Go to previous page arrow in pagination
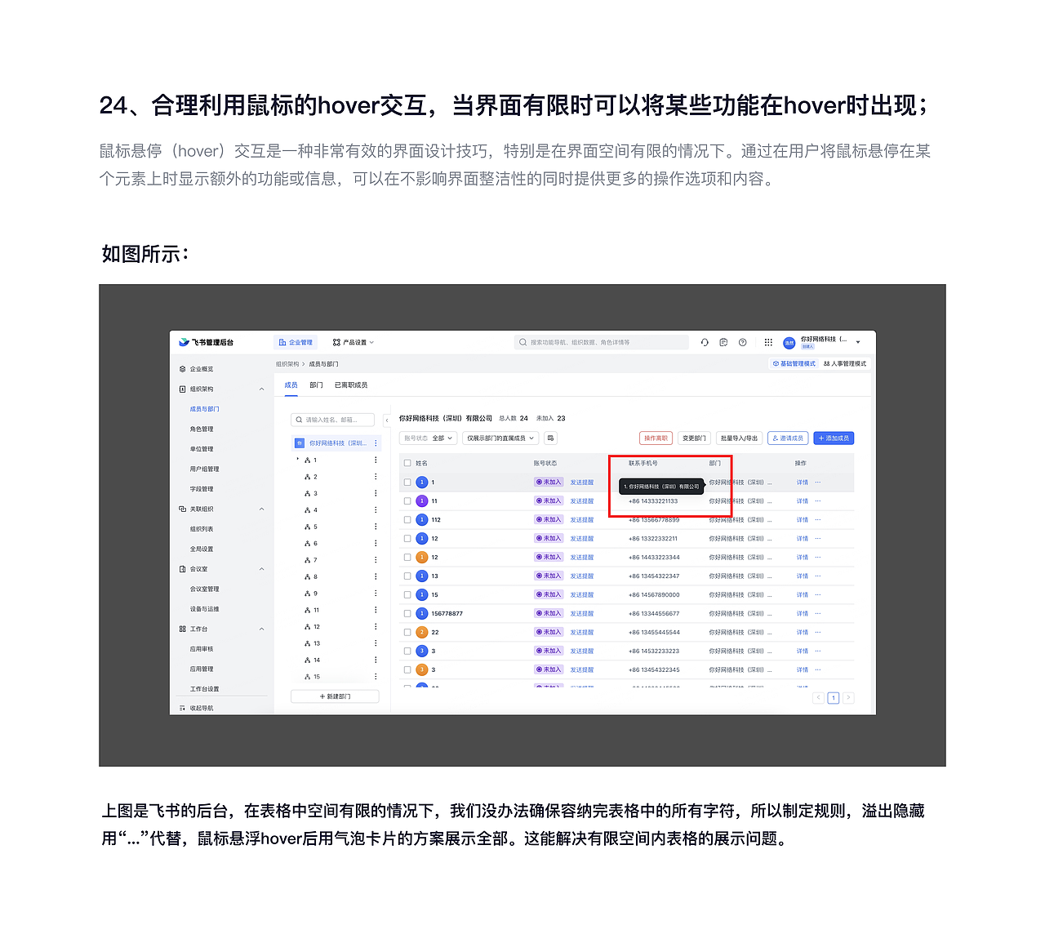This screenshot has height=934, width=1045. click(x=818, y=698)
